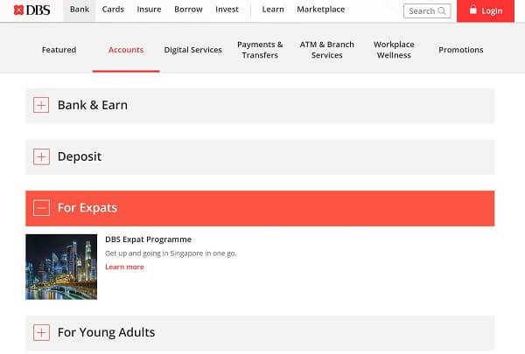Click the Login button
Image resolution: width=525 pixels, height=354 pixels.
(x=486, y=10)
